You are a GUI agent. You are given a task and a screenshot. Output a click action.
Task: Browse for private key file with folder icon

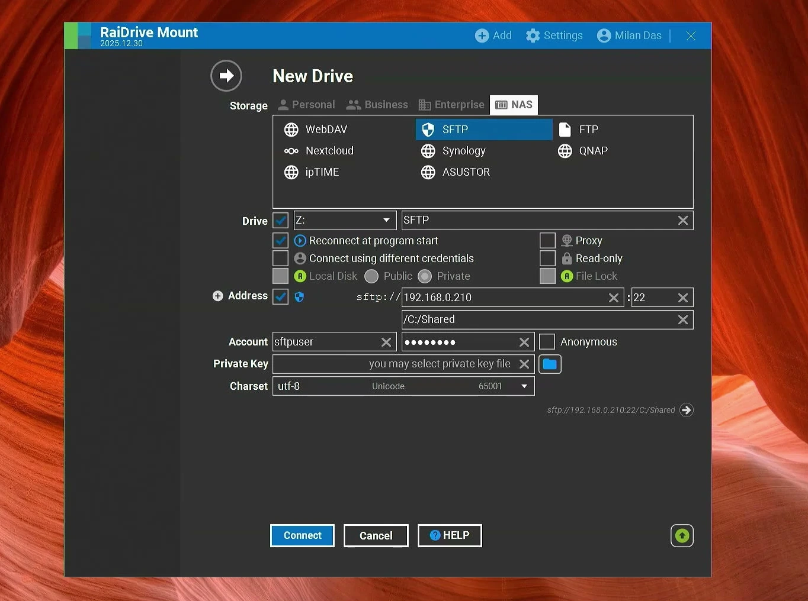pyautogui.click(x=550, y=364)
